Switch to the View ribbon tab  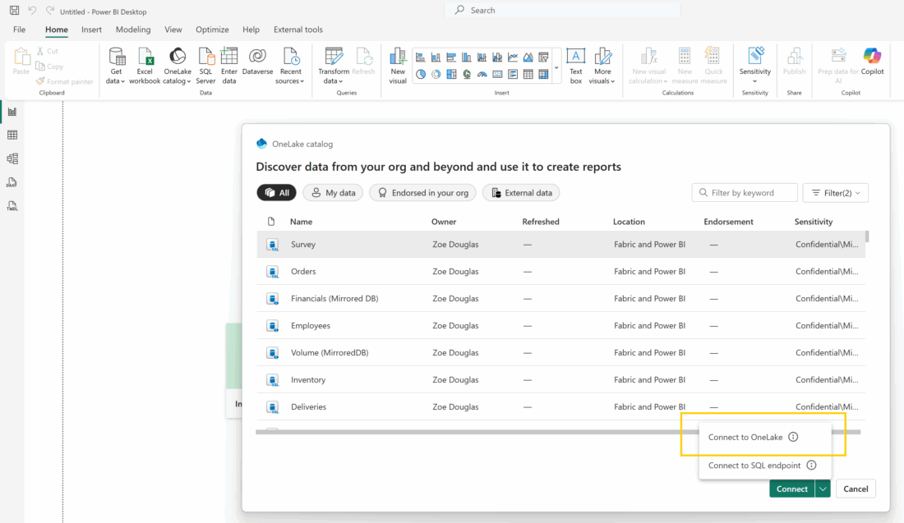tap(173, 30)
